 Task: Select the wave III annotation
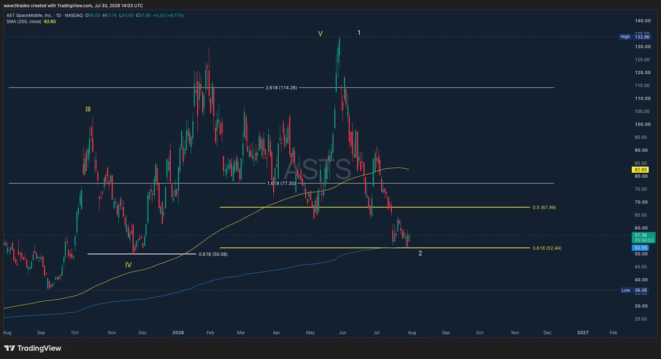point(88,109)
